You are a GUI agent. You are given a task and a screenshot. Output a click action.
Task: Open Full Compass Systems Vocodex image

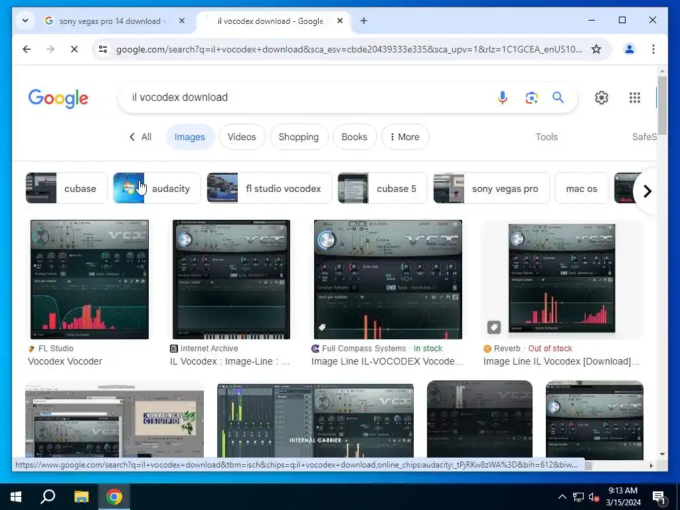(388, 280)
